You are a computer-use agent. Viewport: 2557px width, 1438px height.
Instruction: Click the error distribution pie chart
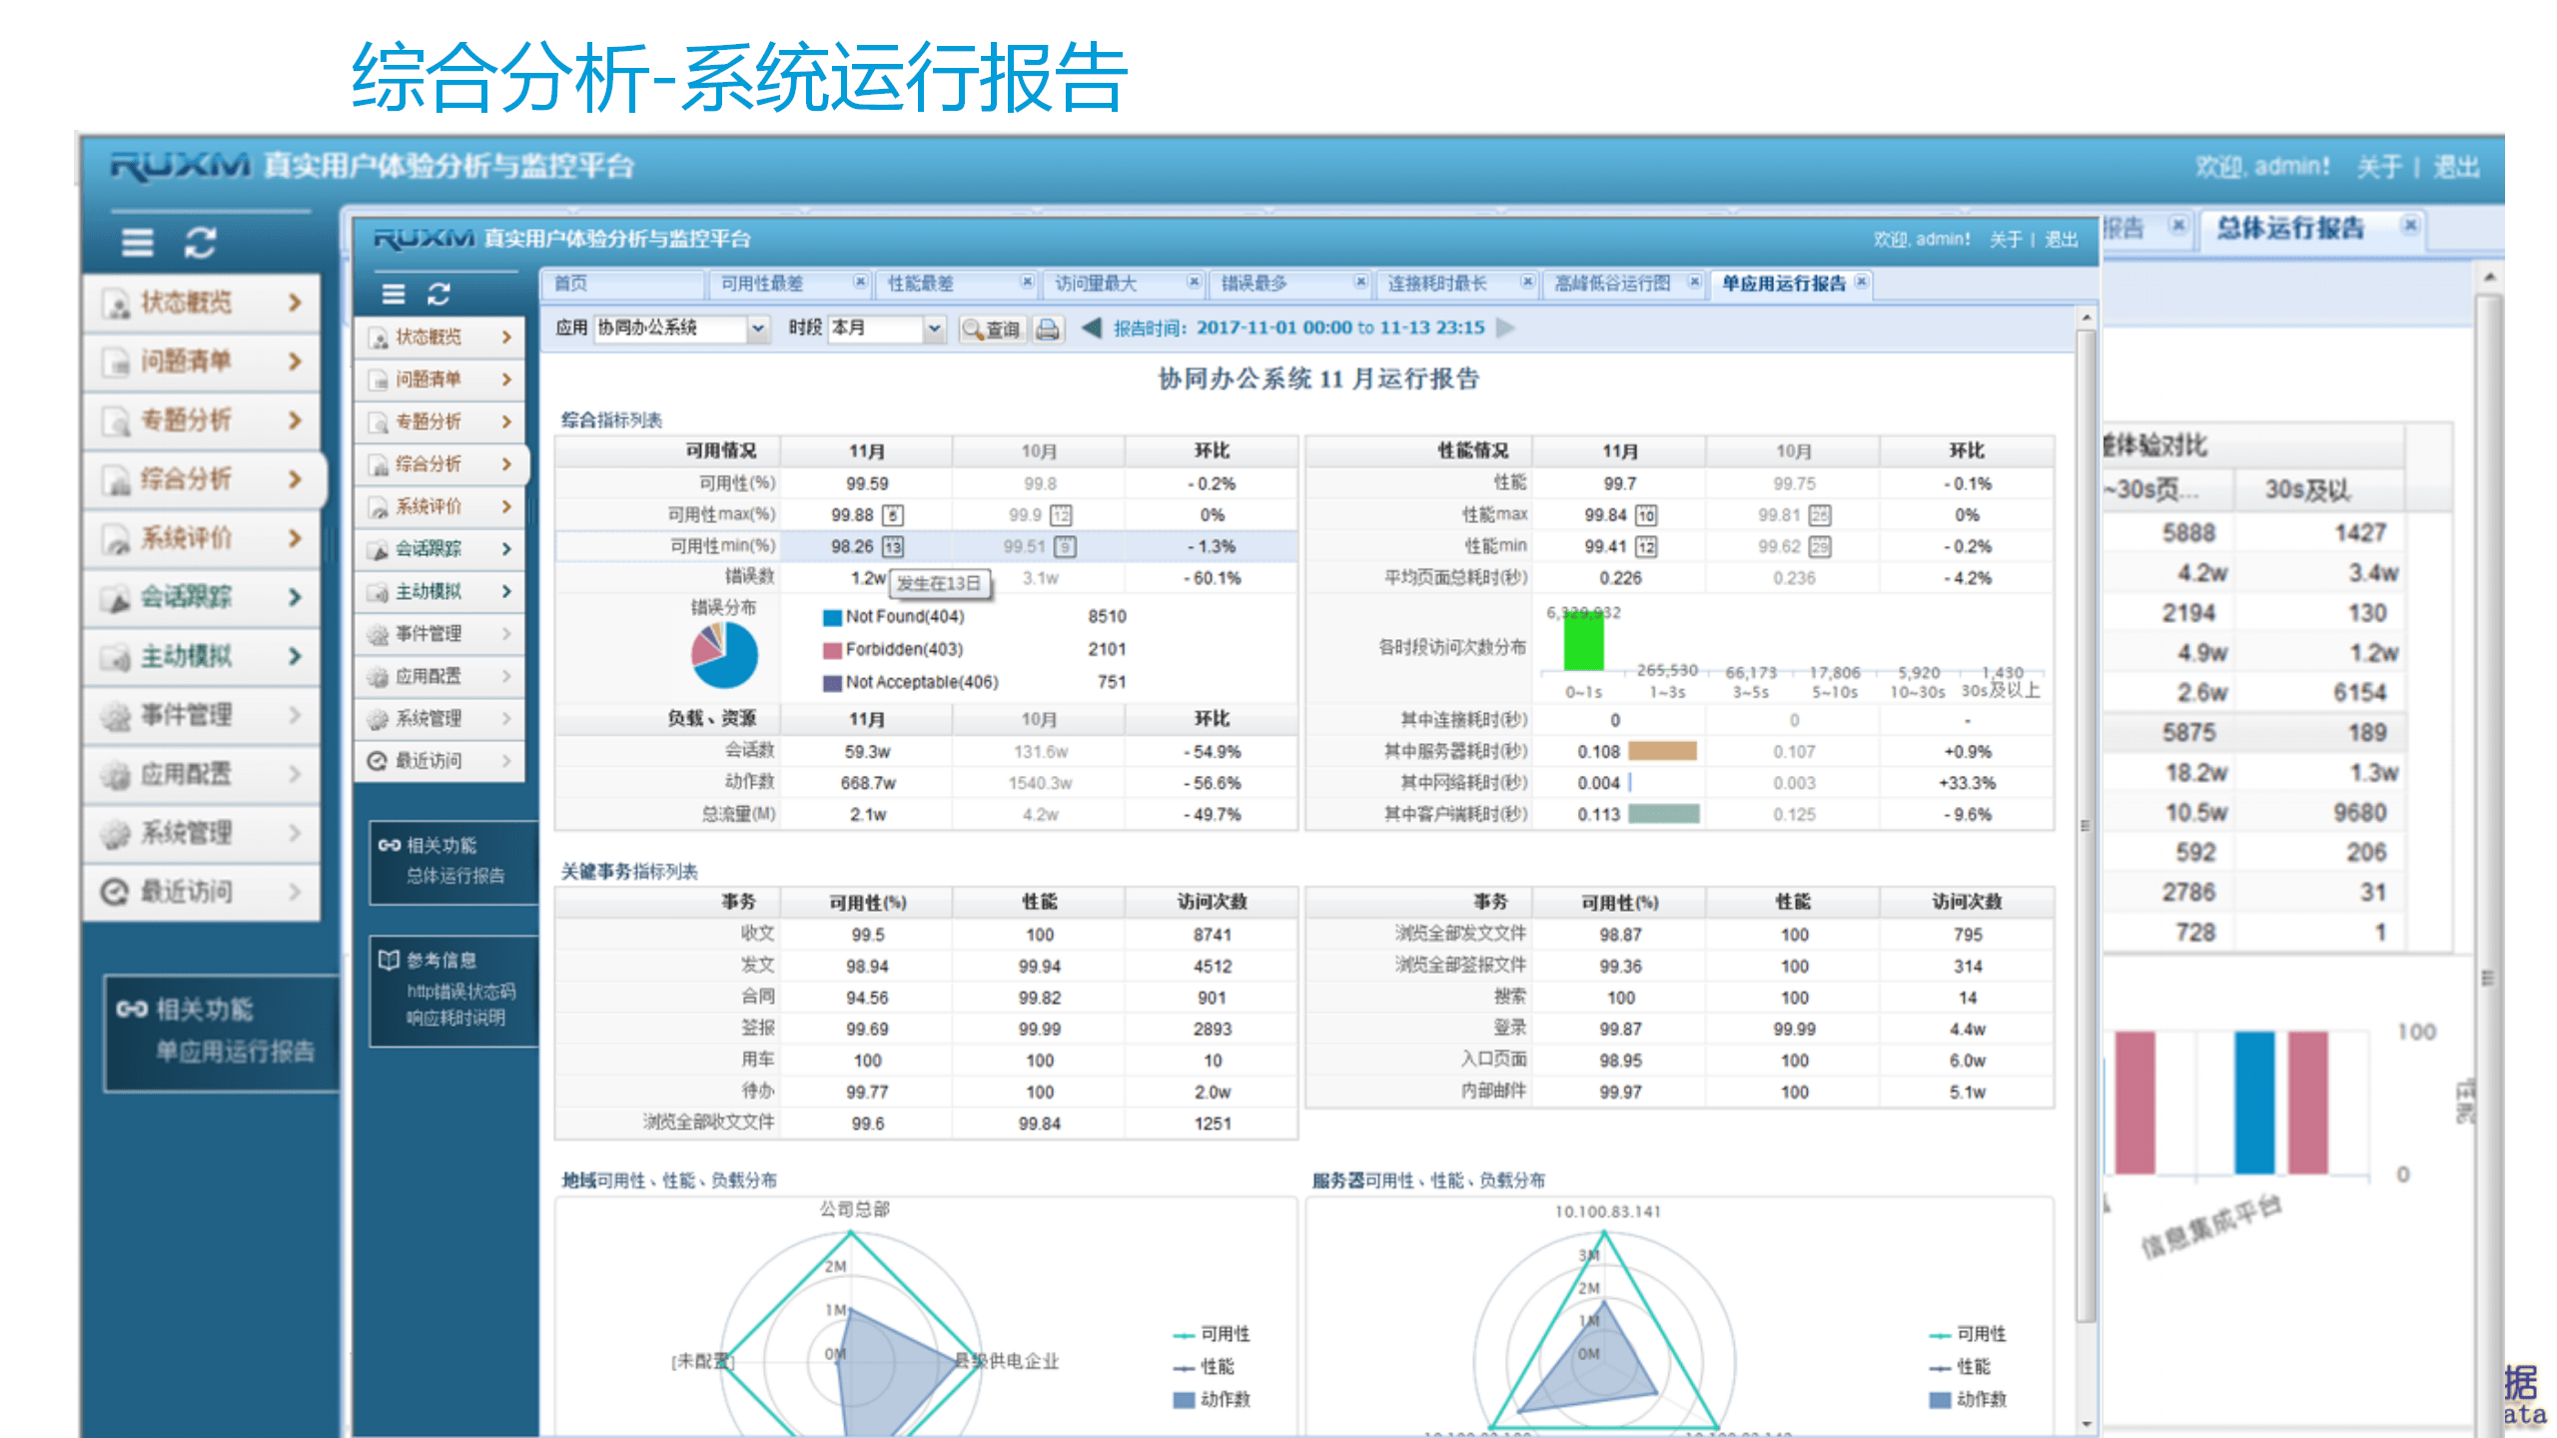click(724, 655)
